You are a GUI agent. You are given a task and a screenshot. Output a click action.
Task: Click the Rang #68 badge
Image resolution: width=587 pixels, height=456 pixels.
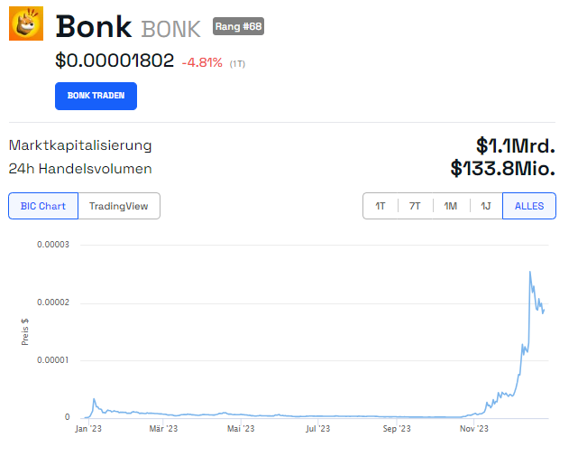click(x=238, y=26)
